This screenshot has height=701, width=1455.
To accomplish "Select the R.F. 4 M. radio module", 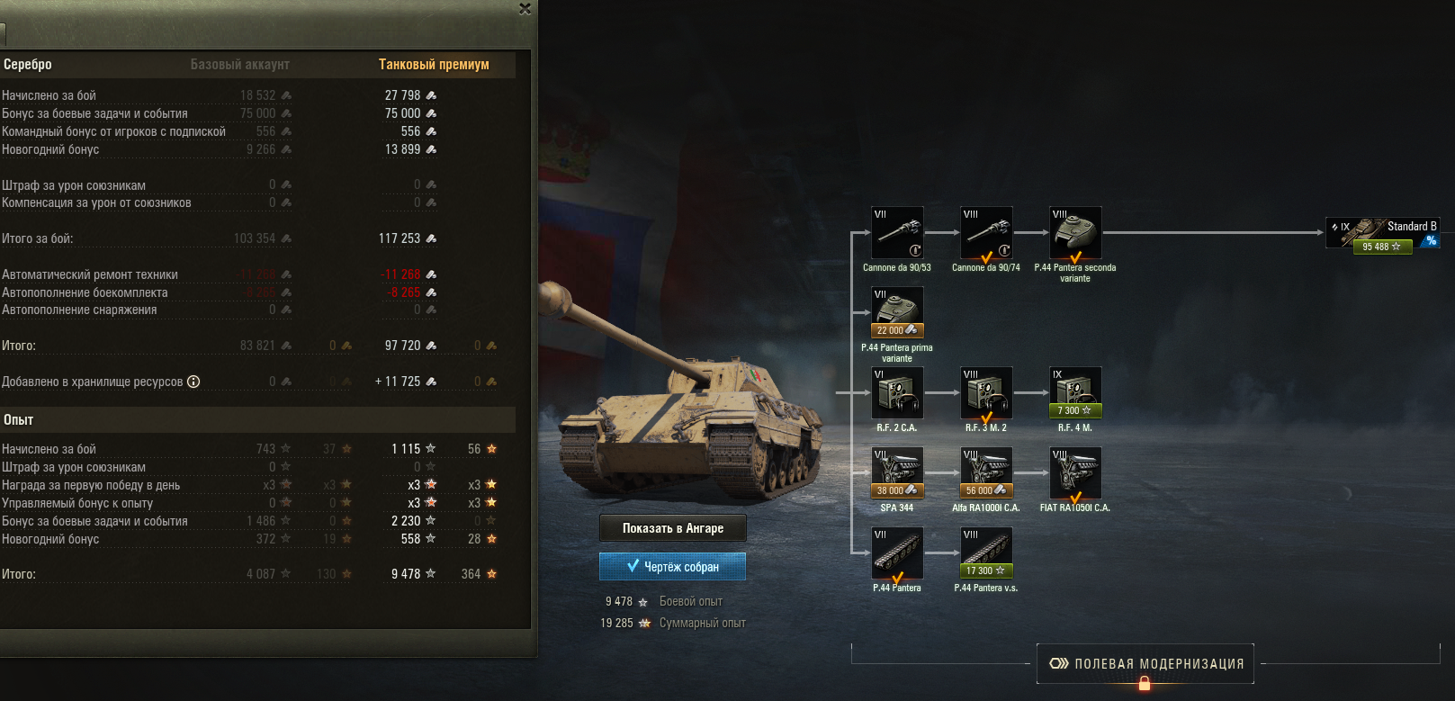I will tap(1075, 393).
